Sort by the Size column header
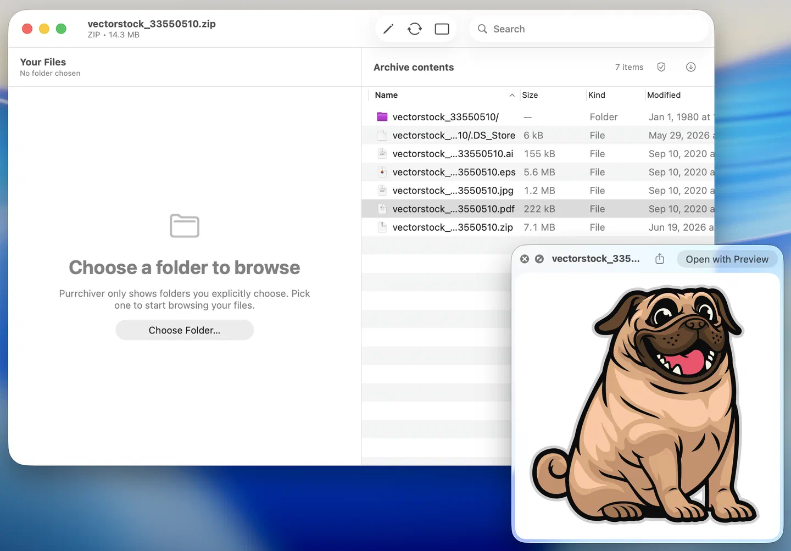791x551 pixels. click(x=530, y=95)
